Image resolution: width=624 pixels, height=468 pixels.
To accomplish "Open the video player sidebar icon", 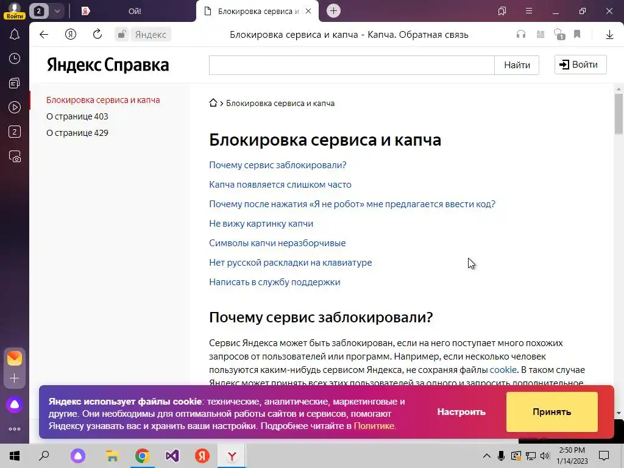I will (15, 107).
